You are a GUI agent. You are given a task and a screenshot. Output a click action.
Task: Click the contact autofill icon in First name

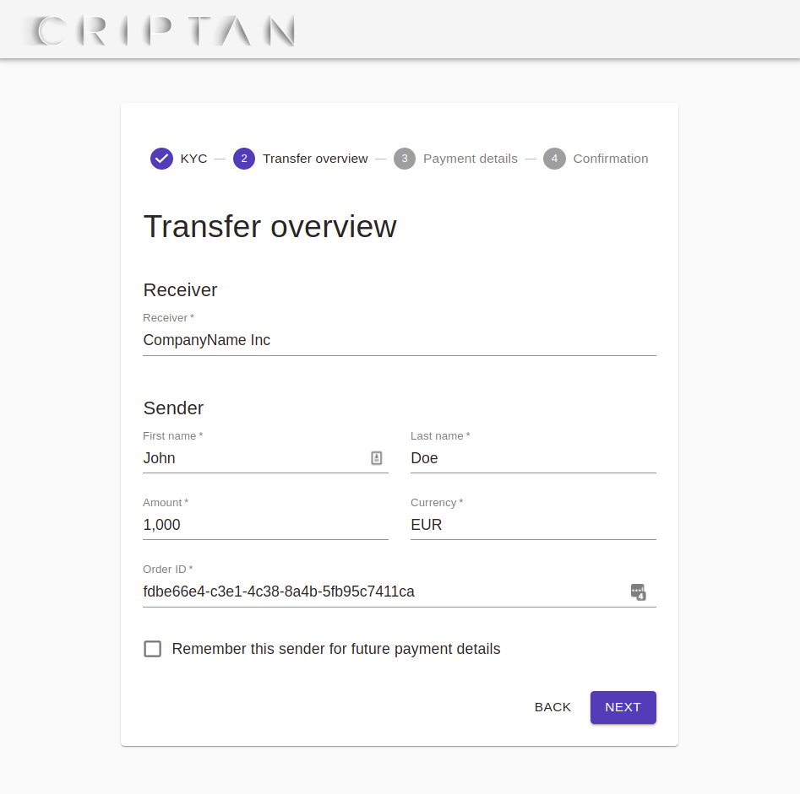pos(377,457)
